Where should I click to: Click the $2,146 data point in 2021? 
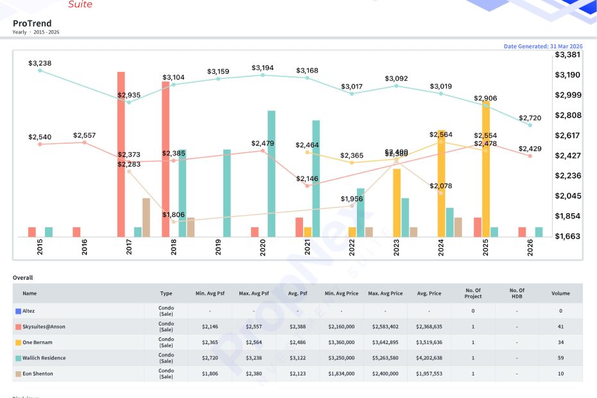307,186
